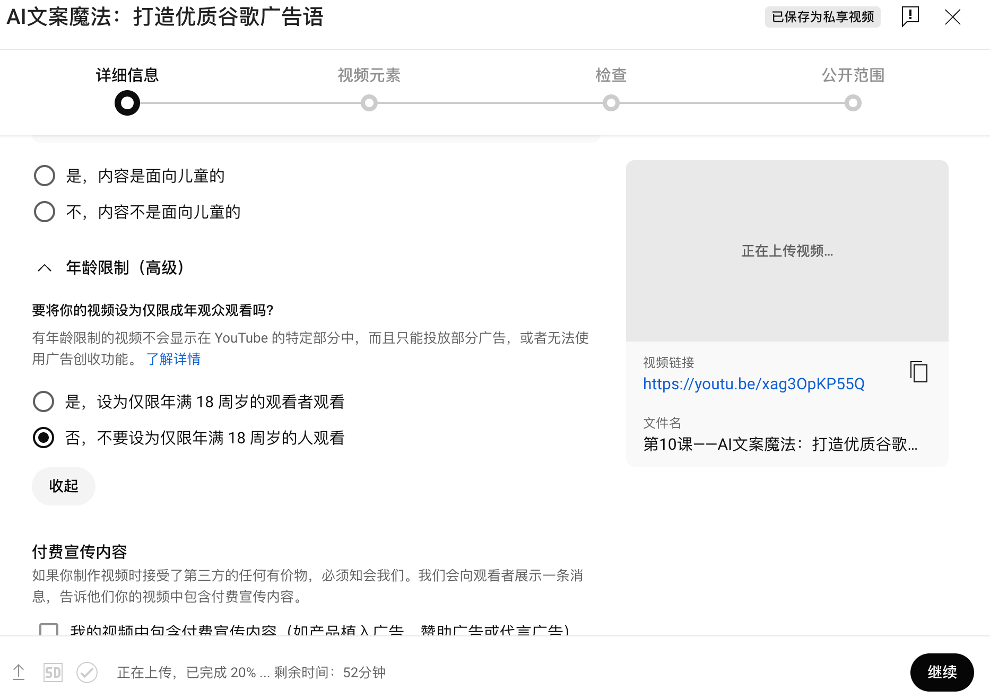This screenshot has width=990, height=699.
Task: Copy the video link with copy icon
Action: (919, 372)
